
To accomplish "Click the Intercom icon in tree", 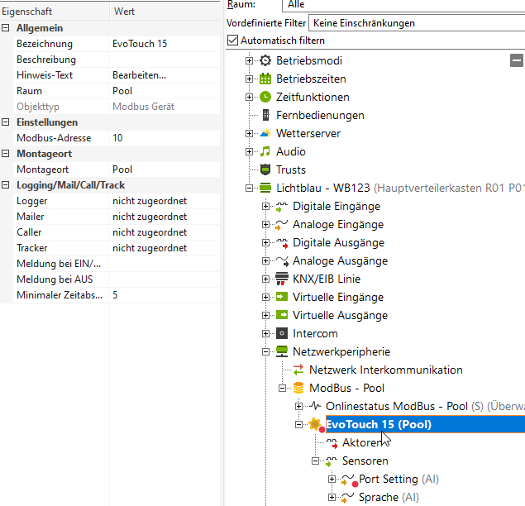I will [x=282, y=333].
